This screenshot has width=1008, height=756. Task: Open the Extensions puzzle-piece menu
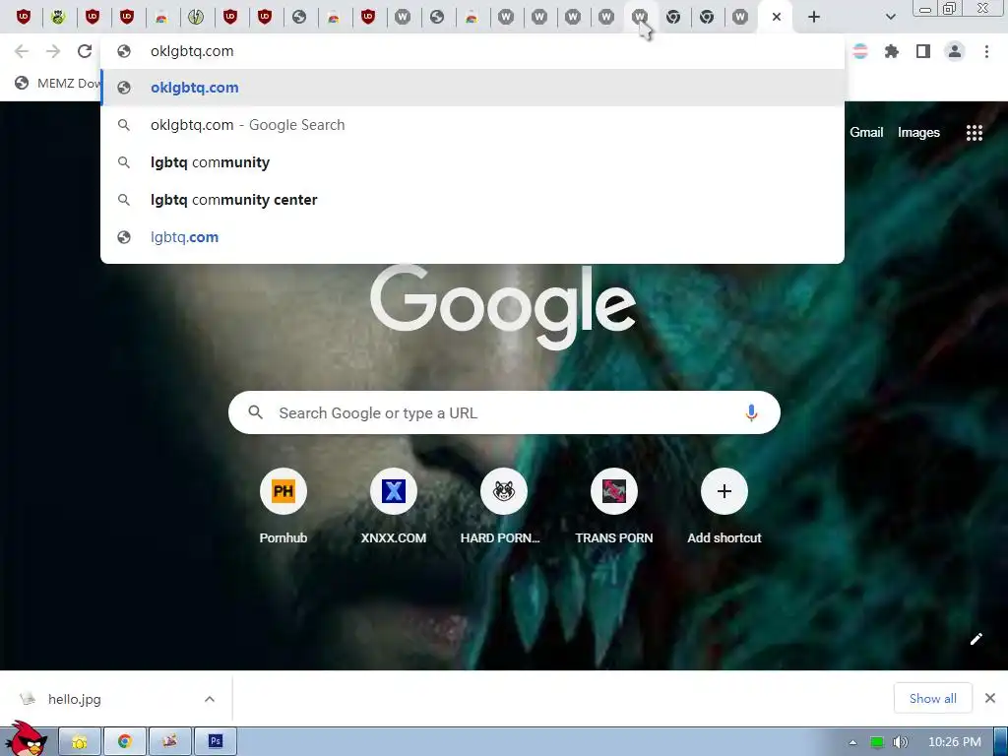pyautogui.click(x=892, y=51)
